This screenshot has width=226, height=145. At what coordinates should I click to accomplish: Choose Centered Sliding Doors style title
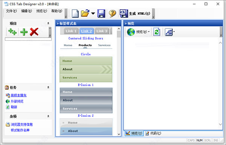(x=86, y=38)
